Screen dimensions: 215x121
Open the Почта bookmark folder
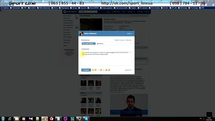[54, 8]
